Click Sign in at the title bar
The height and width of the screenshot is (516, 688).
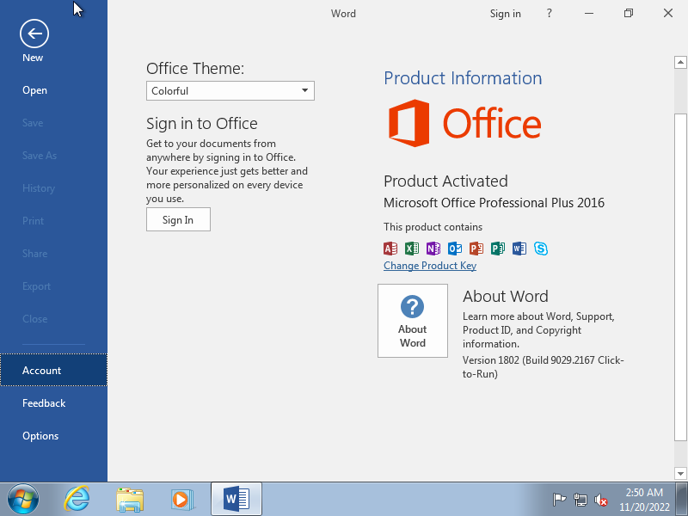pos(505,14)
